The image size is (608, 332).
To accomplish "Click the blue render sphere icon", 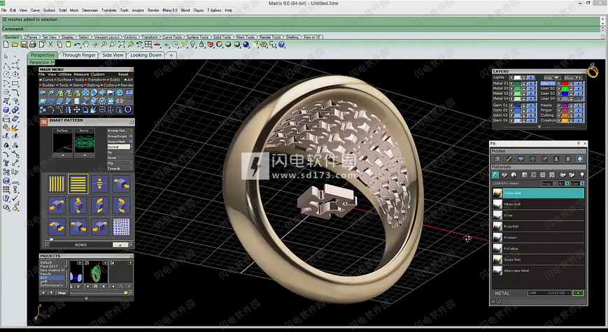I will click(246, 45).
